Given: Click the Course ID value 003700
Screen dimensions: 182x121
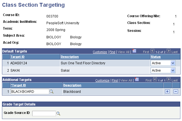Looking at the screenshot, I should pyautogui.click(x=52, y=16).
